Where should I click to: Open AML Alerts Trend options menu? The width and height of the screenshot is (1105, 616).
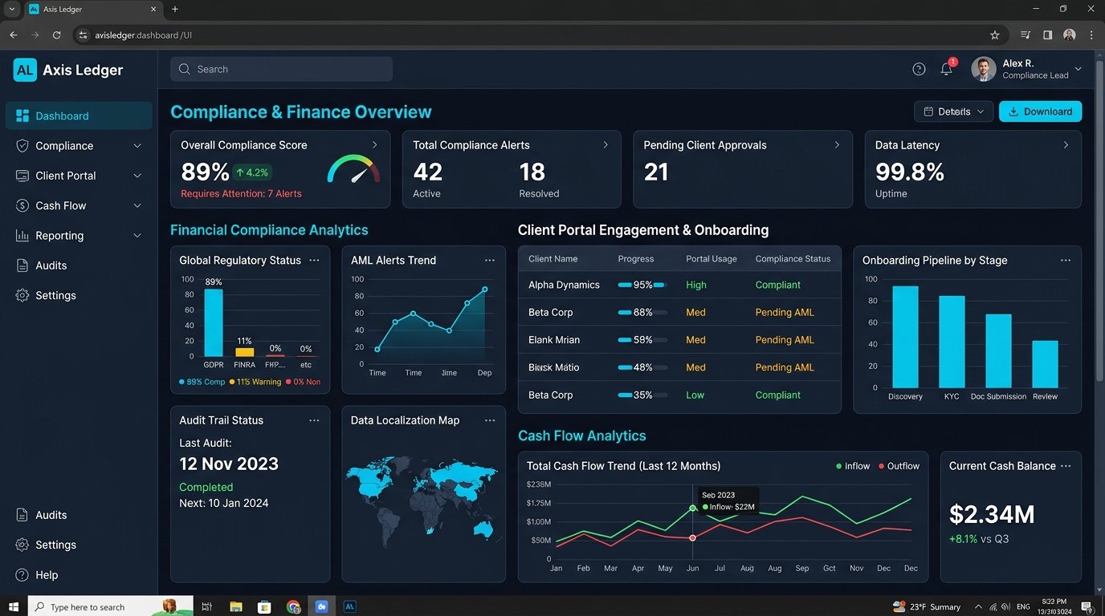click(490, 261)
